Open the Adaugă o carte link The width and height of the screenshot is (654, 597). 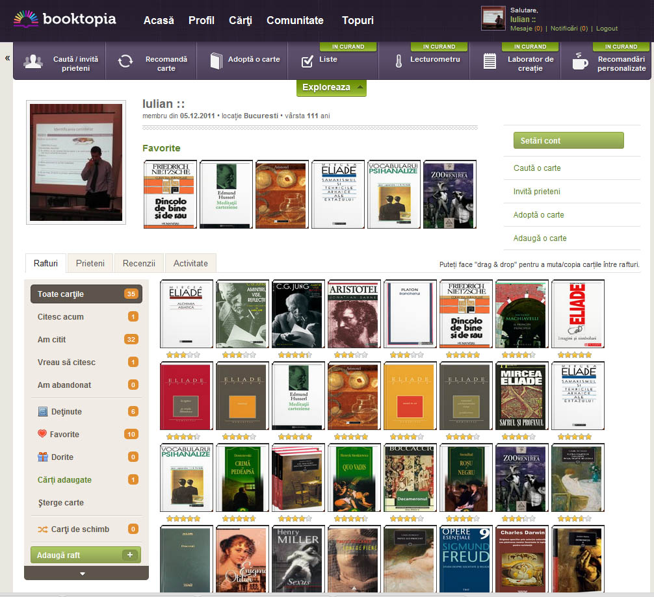click(x=540, y=238)
